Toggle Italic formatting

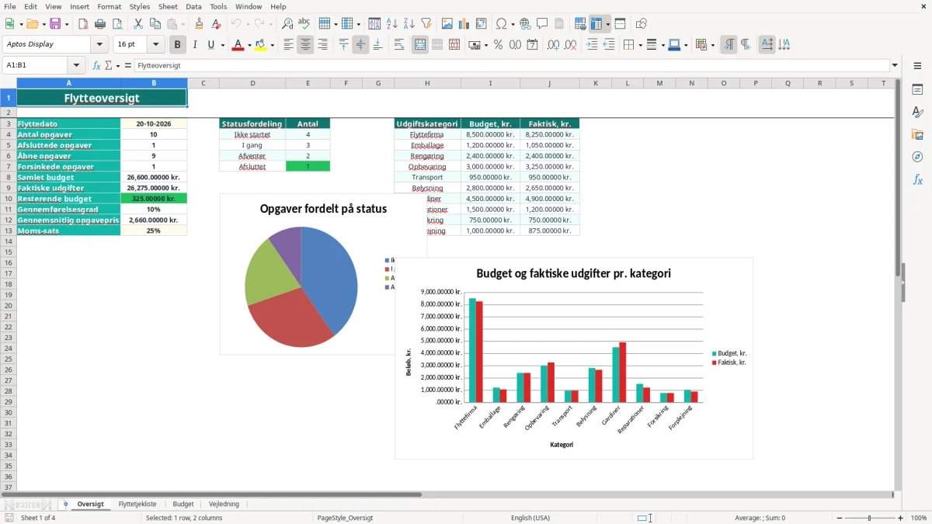coord(195,45)
